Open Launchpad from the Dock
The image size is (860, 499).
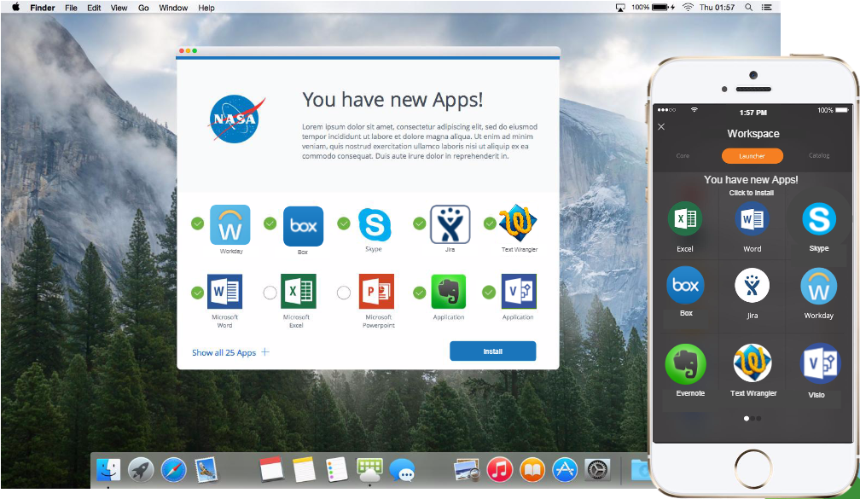click(141, 470)
